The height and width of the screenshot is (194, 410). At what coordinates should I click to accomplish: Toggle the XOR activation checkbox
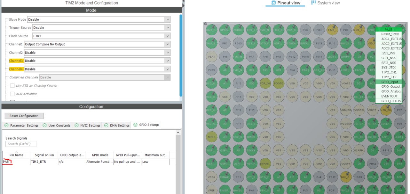[x=12, y=94]
